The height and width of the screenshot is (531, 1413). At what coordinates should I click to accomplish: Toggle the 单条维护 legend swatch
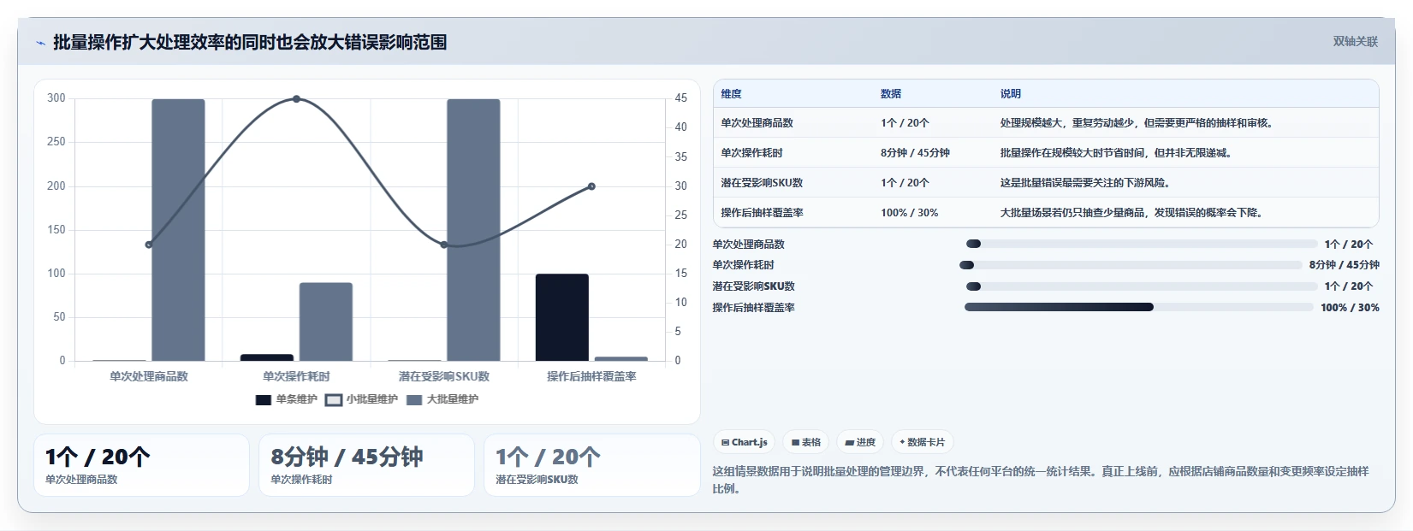pos(264,399)
